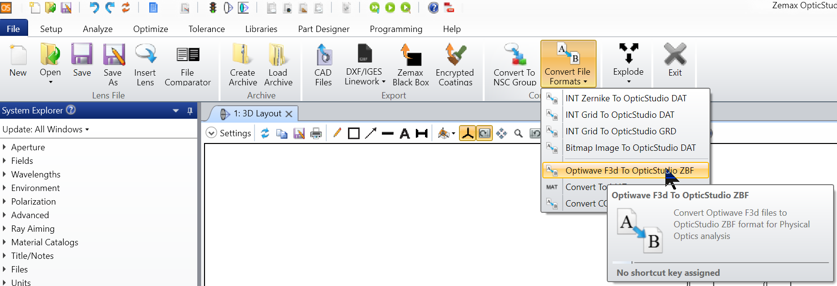Close the 1: 3D Layout tab
The image size is (837, 286).
(x=289, y=114)
